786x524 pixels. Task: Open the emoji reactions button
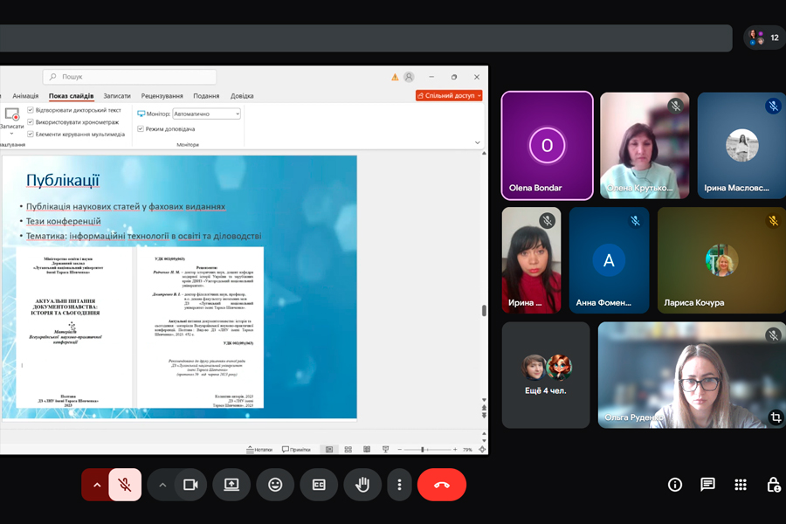tap(275, 485)
